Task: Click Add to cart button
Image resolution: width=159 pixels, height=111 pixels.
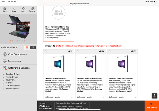Action: (x=152, y=106)
